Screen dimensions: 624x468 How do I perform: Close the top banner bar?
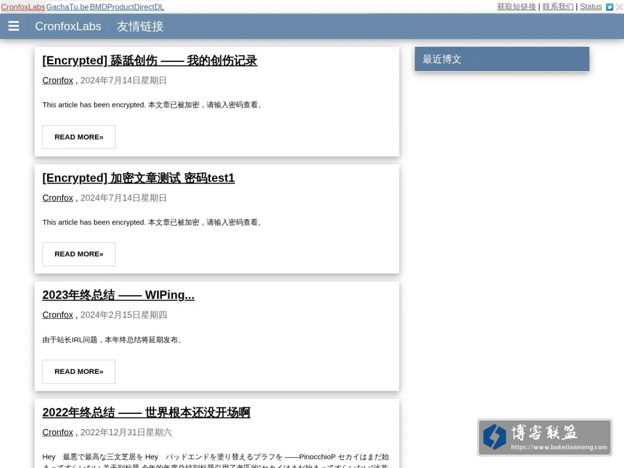(619, 7)
